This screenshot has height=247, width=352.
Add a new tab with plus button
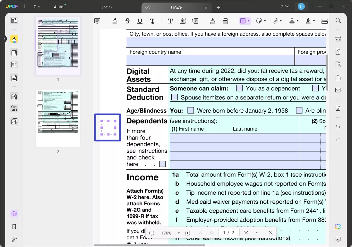tap(218, 8)
